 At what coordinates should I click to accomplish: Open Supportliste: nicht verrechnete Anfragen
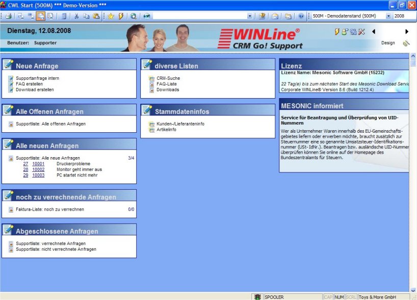pos(56,249)
